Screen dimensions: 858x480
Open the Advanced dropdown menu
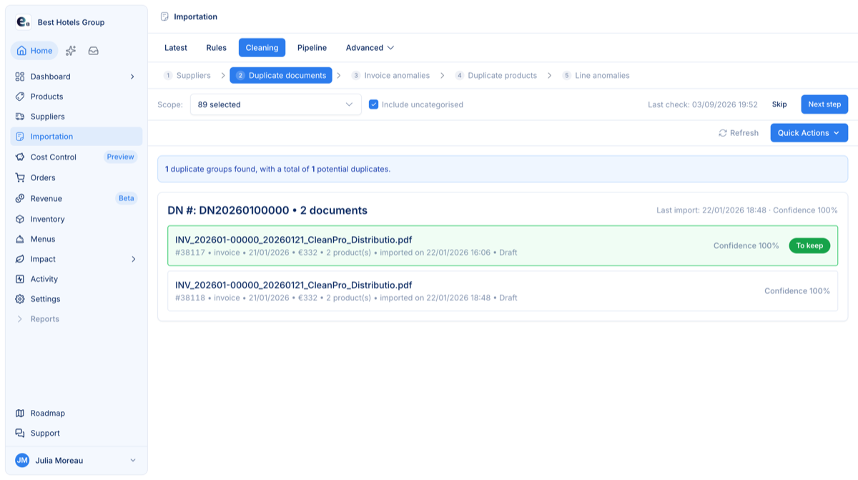[x=370, y=48]
